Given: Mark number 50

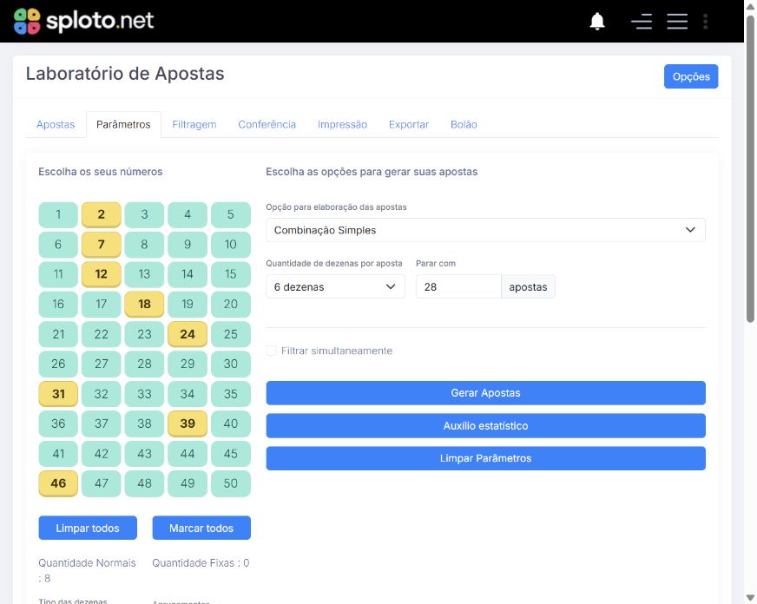Looking at the screenshot, I should pos(231,483).
